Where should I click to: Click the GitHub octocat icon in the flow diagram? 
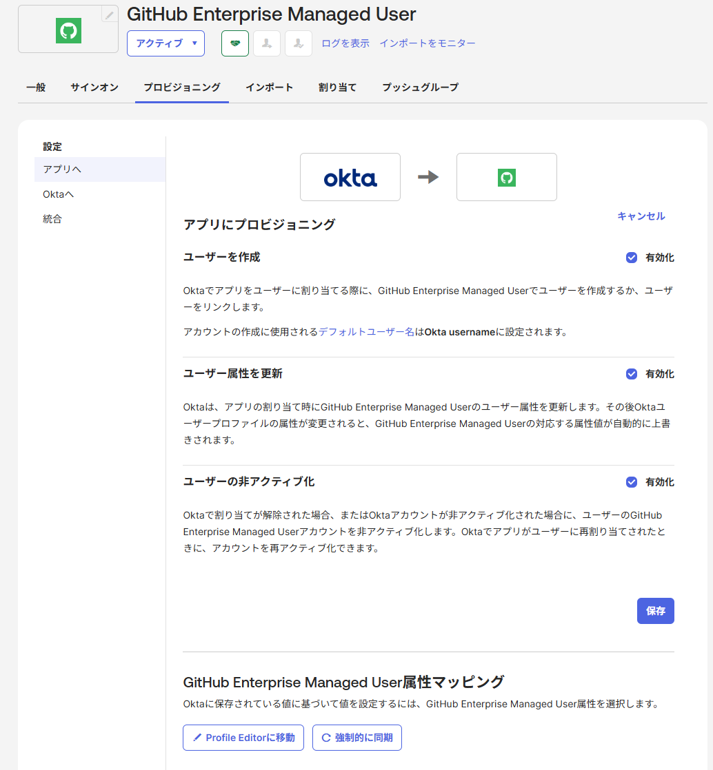[507, 177]
